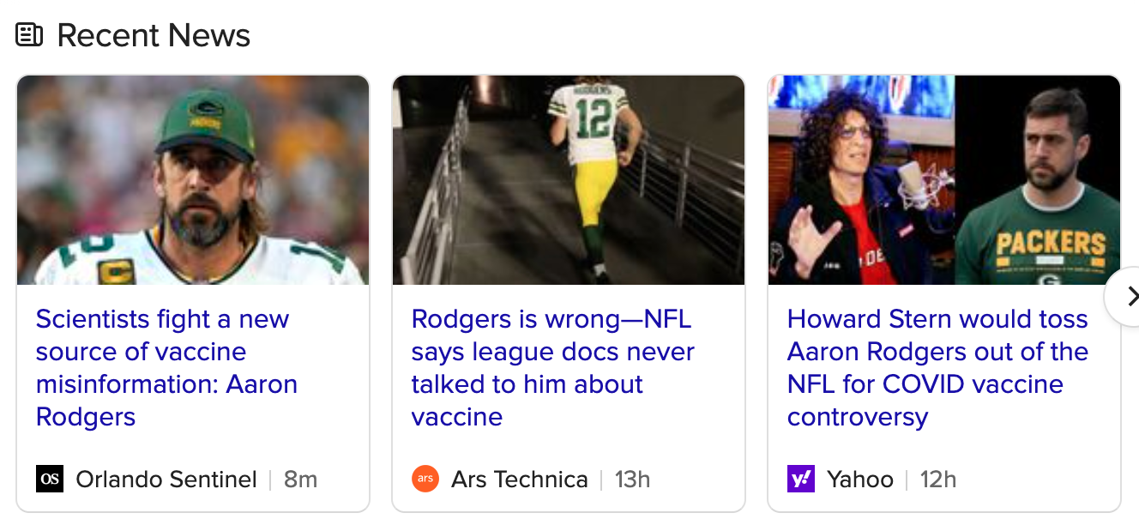Click the Yahoo source name
The width and height of the screenshot is (1139, 525).
click(x=860, y=479)
